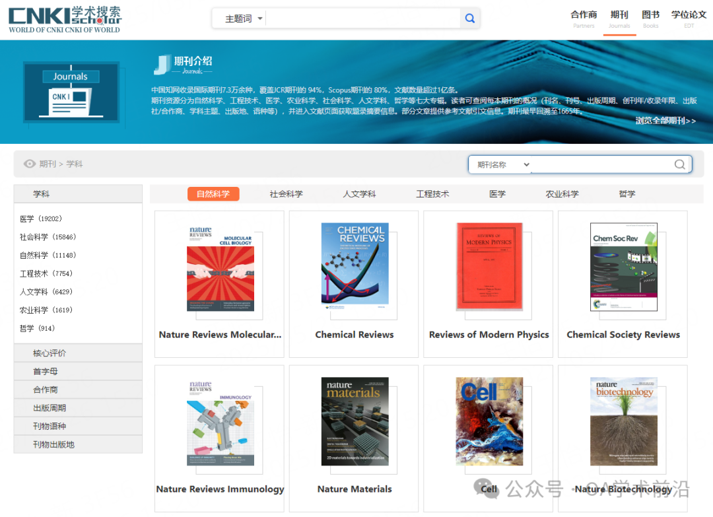Click the Journals building illustration icon
This screenshot has width=713, height=517.
[71, 92]
